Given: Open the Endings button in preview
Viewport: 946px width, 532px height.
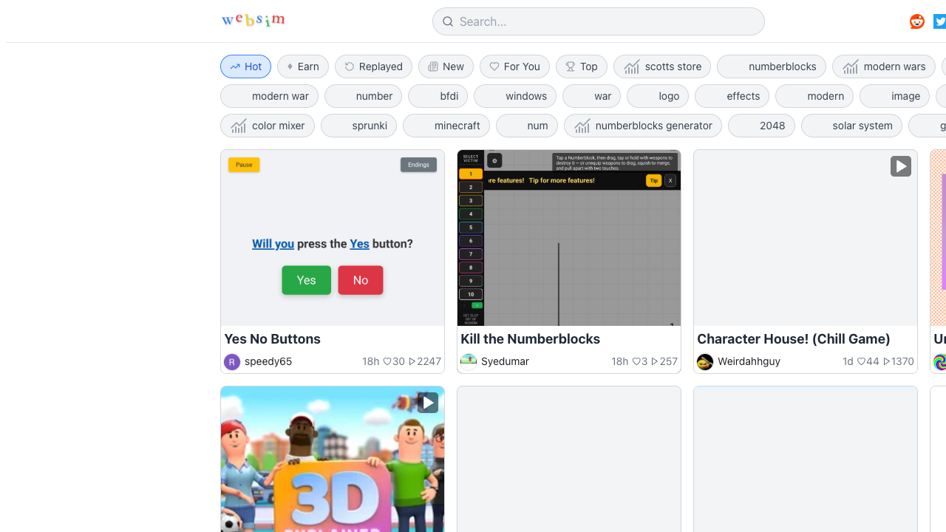Looking at the screenshot, I should click(x=418, y=165).
